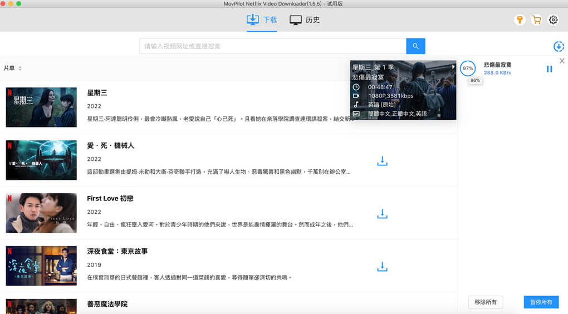Click the 97% circular progress indicator
568x314 pixels.
(468, 68)
